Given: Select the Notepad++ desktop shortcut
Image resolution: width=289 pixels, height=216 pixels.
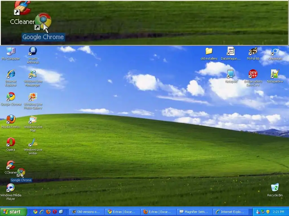Looking at the screenshot, I should coord(275,76).
